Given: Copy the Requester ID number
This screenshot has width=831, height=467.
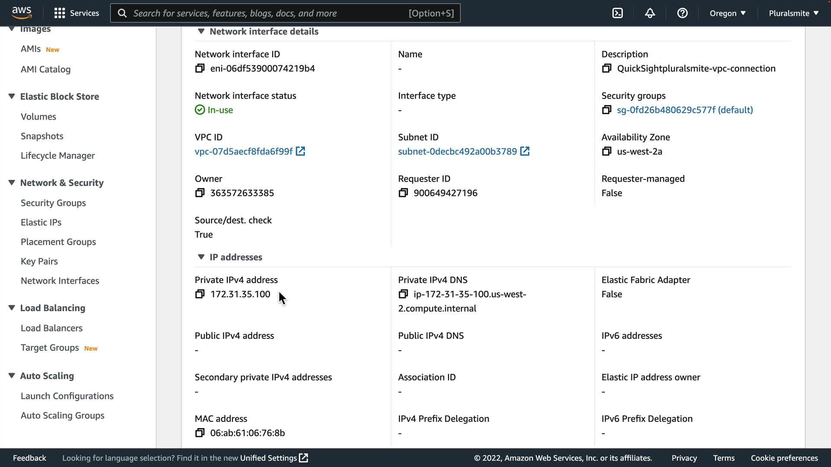Looking at the screenshot, I should point(403,193).
